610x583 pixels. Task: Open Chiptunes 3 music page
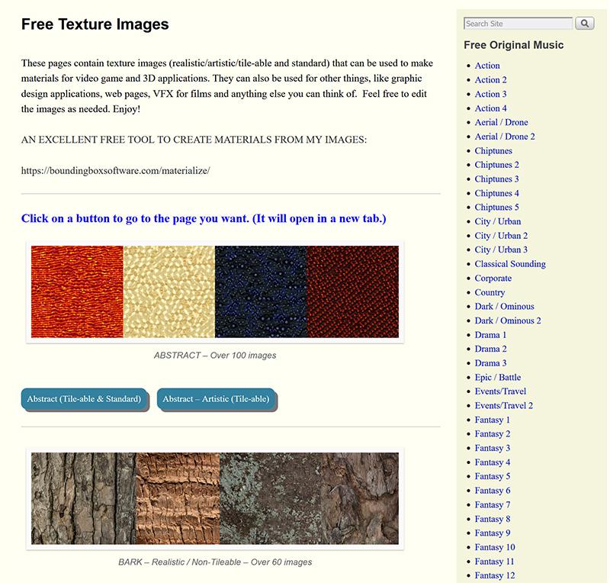point(496,179)
